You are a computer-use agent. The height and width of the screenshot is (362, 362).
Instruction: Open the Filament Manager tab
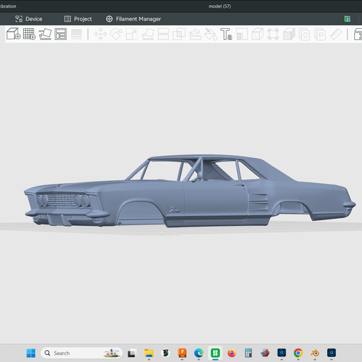pos(133,19)
